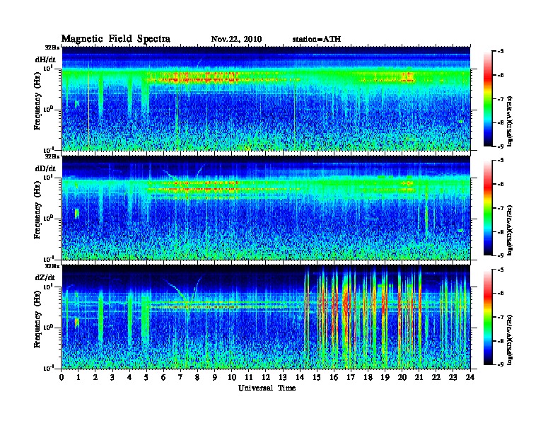The image size is (560, 433).
Task: Click the "-8" value on dH/dt color scale
Action: (501, 123)
